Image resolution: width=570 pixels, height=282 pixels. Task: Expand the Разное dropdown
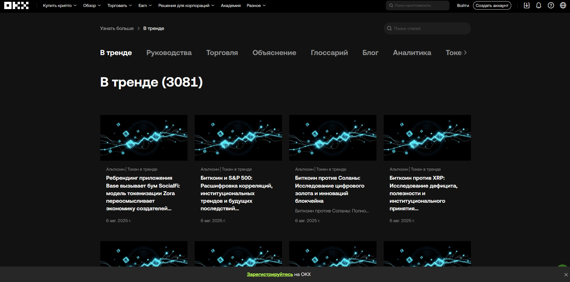256,5
